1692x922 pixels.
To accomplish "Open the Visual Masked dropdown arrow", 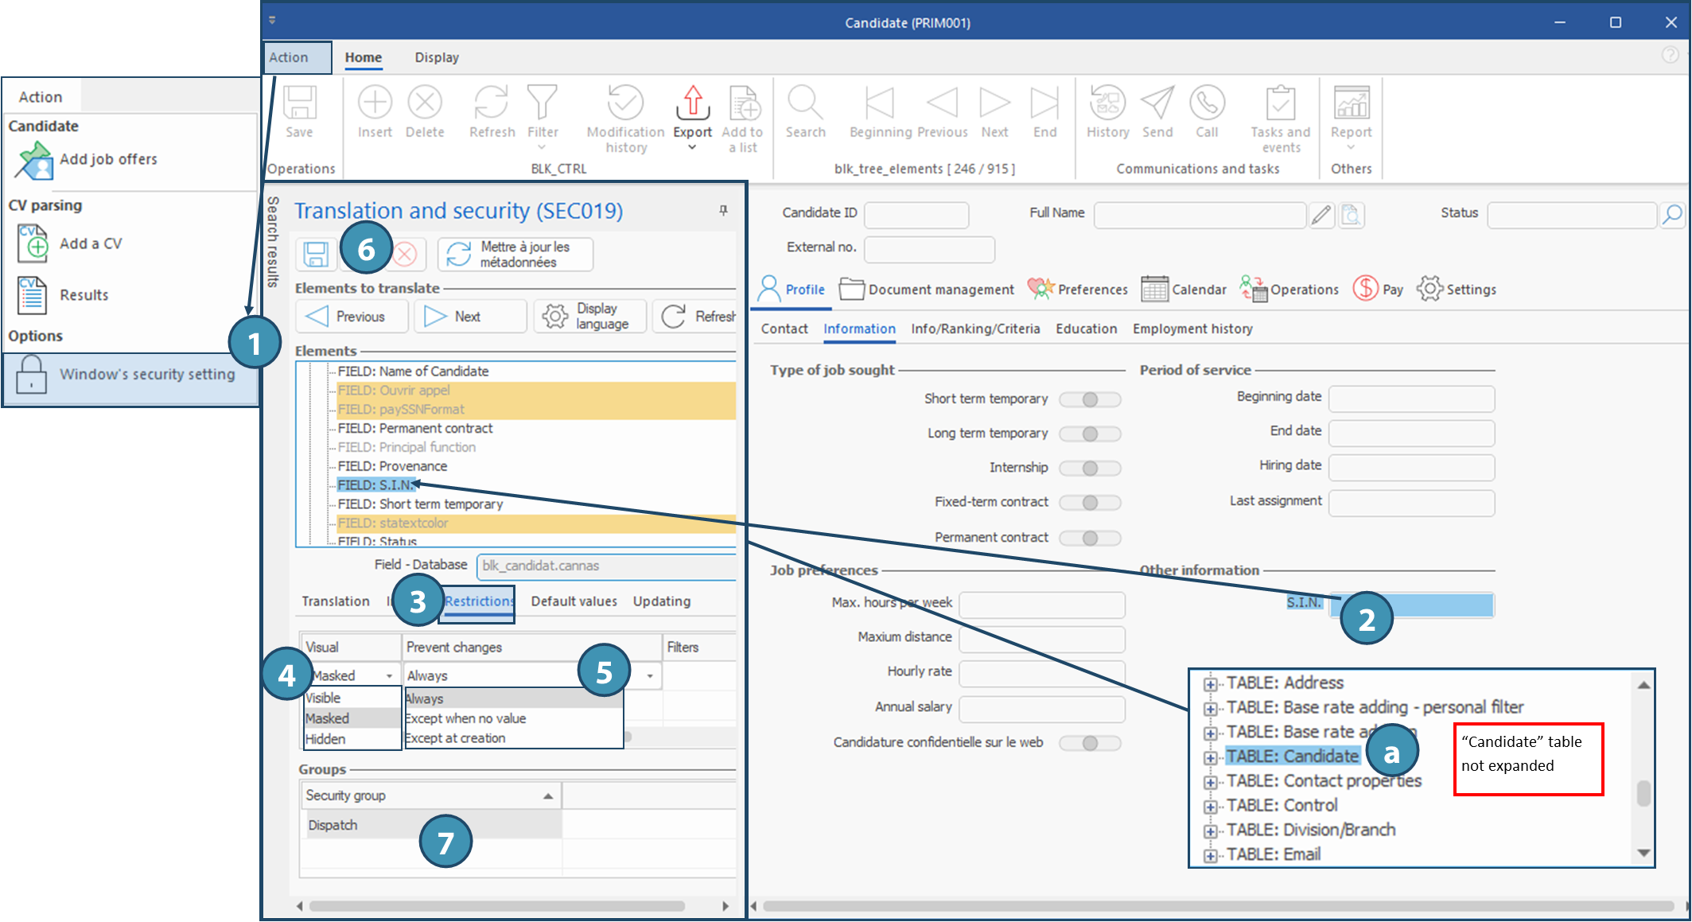I will coord(389,675).
